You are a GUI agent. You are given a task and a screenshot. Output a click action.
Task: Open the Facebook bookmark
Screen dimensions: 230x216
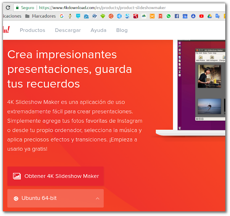click(177, 16)
